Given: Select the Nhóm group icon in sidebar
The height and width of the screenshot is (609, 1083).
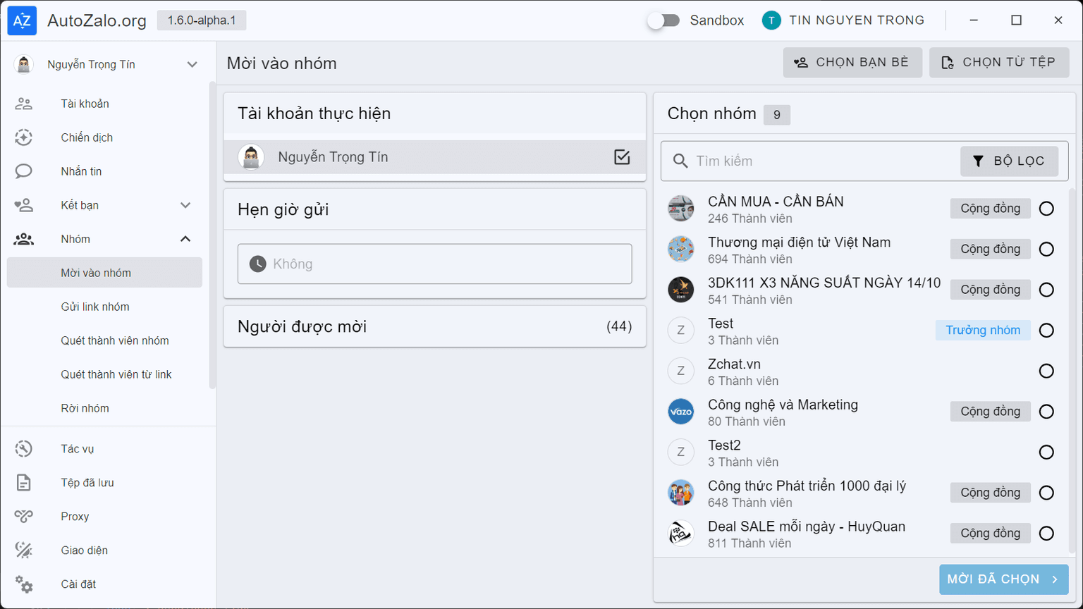Looking at the screenshot, I should coord(23,239).
